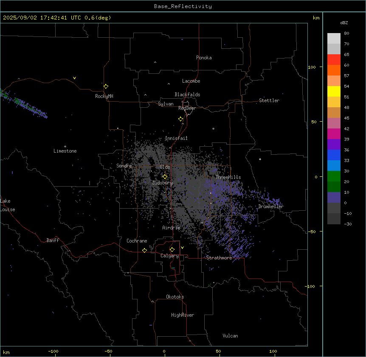Click the Drumheller city label
366x357 pixels.
point(271,206)
